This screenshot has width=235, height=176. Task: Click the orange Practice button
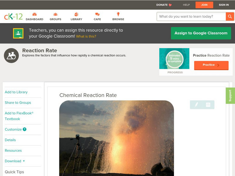pos(211,65)
